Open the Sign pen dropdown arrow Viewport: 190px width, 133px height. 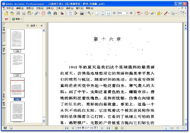[169, 13]
